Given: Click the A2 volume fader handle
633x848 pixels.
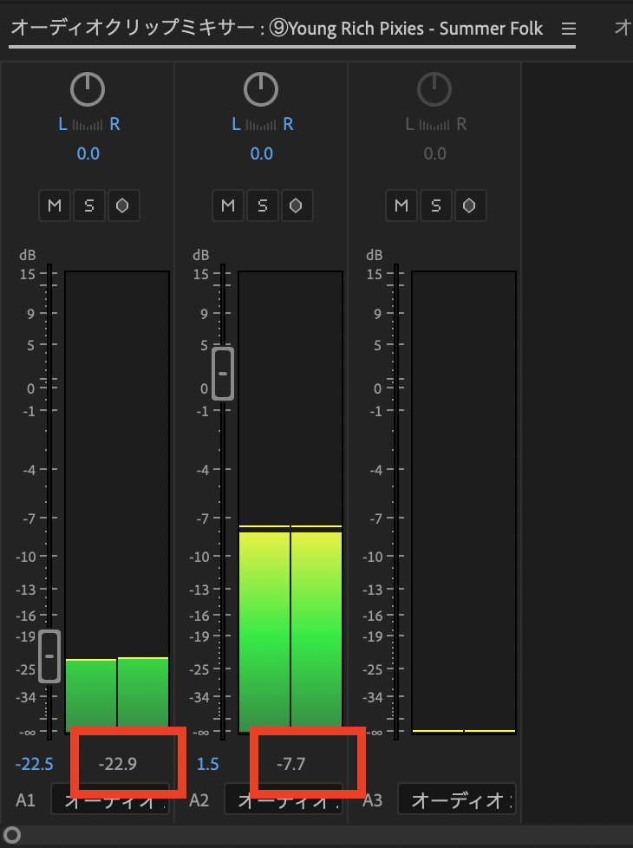Looking at the screenshot, I should point(223,373).
